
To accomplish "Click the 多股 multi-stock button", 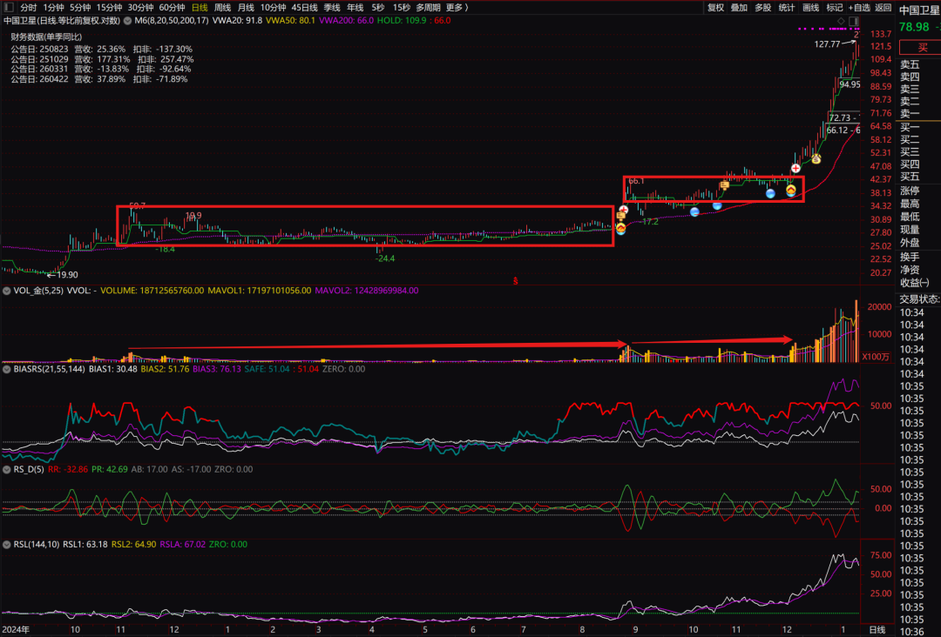I will (762, 8).
